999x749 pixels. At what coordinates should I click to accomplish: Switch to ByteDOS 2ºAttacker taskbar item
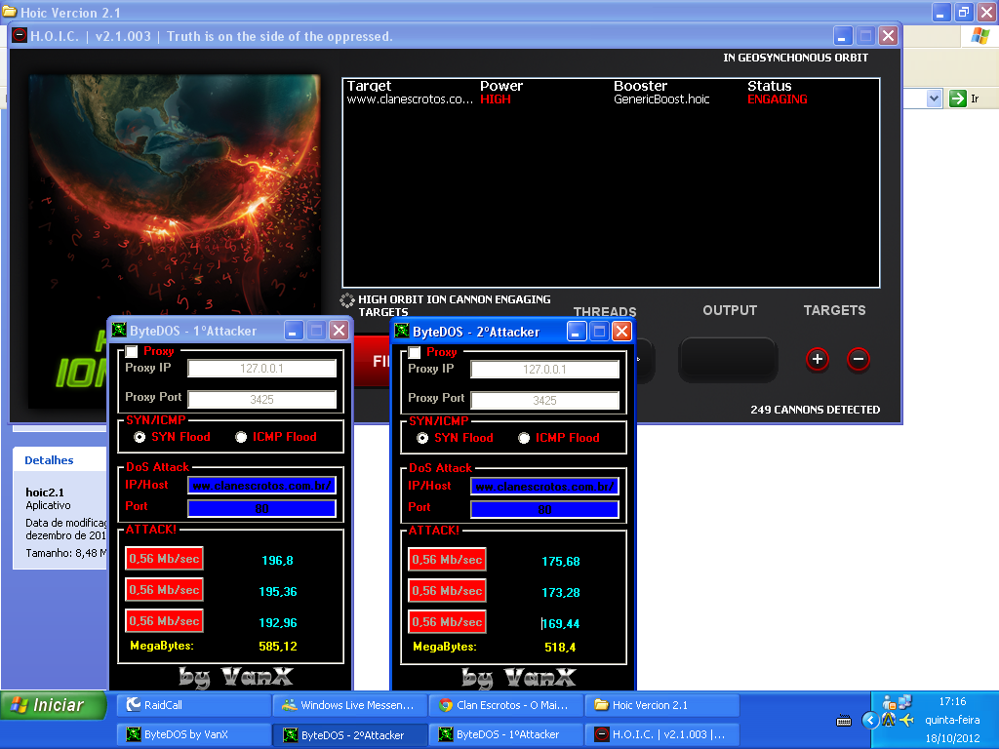click(350, 734)
